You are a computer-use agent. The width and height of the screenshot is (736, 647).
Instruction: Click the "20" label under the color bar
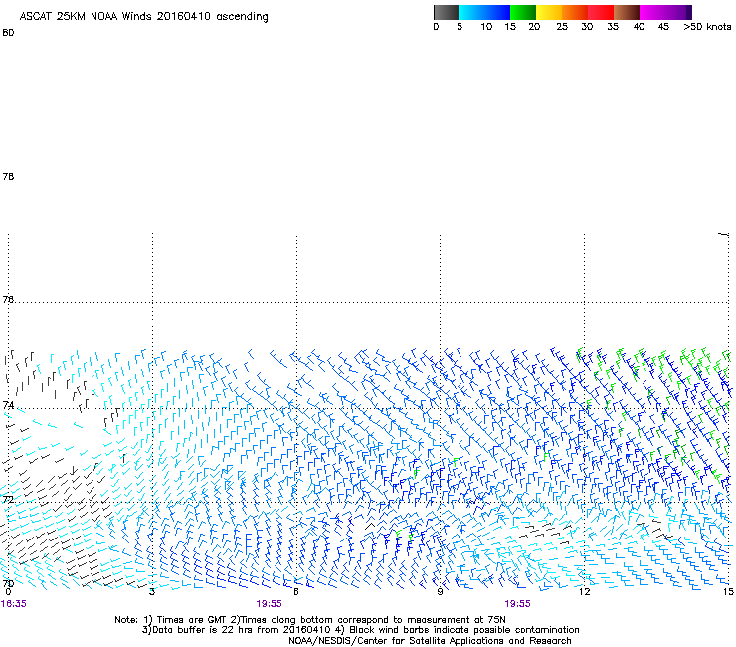tap(534, 27)
